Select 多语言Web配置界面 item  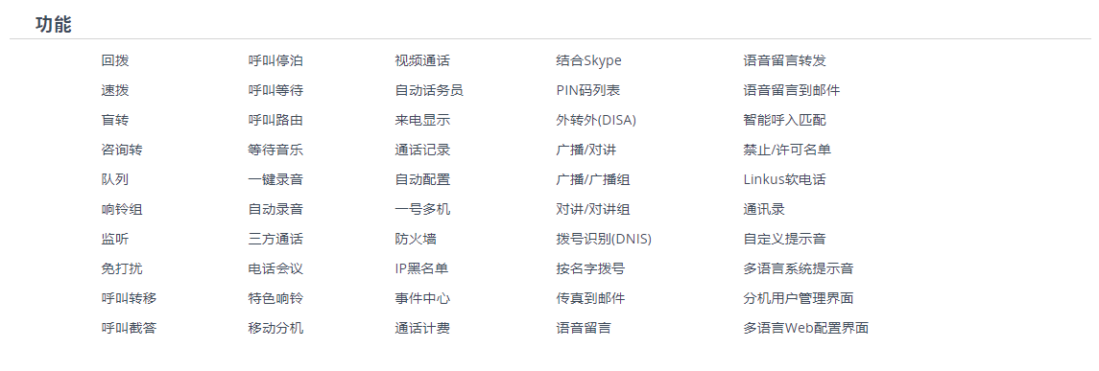[806, 328]
